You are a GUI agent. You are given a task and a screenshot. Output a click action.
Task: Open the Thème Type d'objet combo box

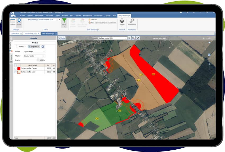click(34, 51)
